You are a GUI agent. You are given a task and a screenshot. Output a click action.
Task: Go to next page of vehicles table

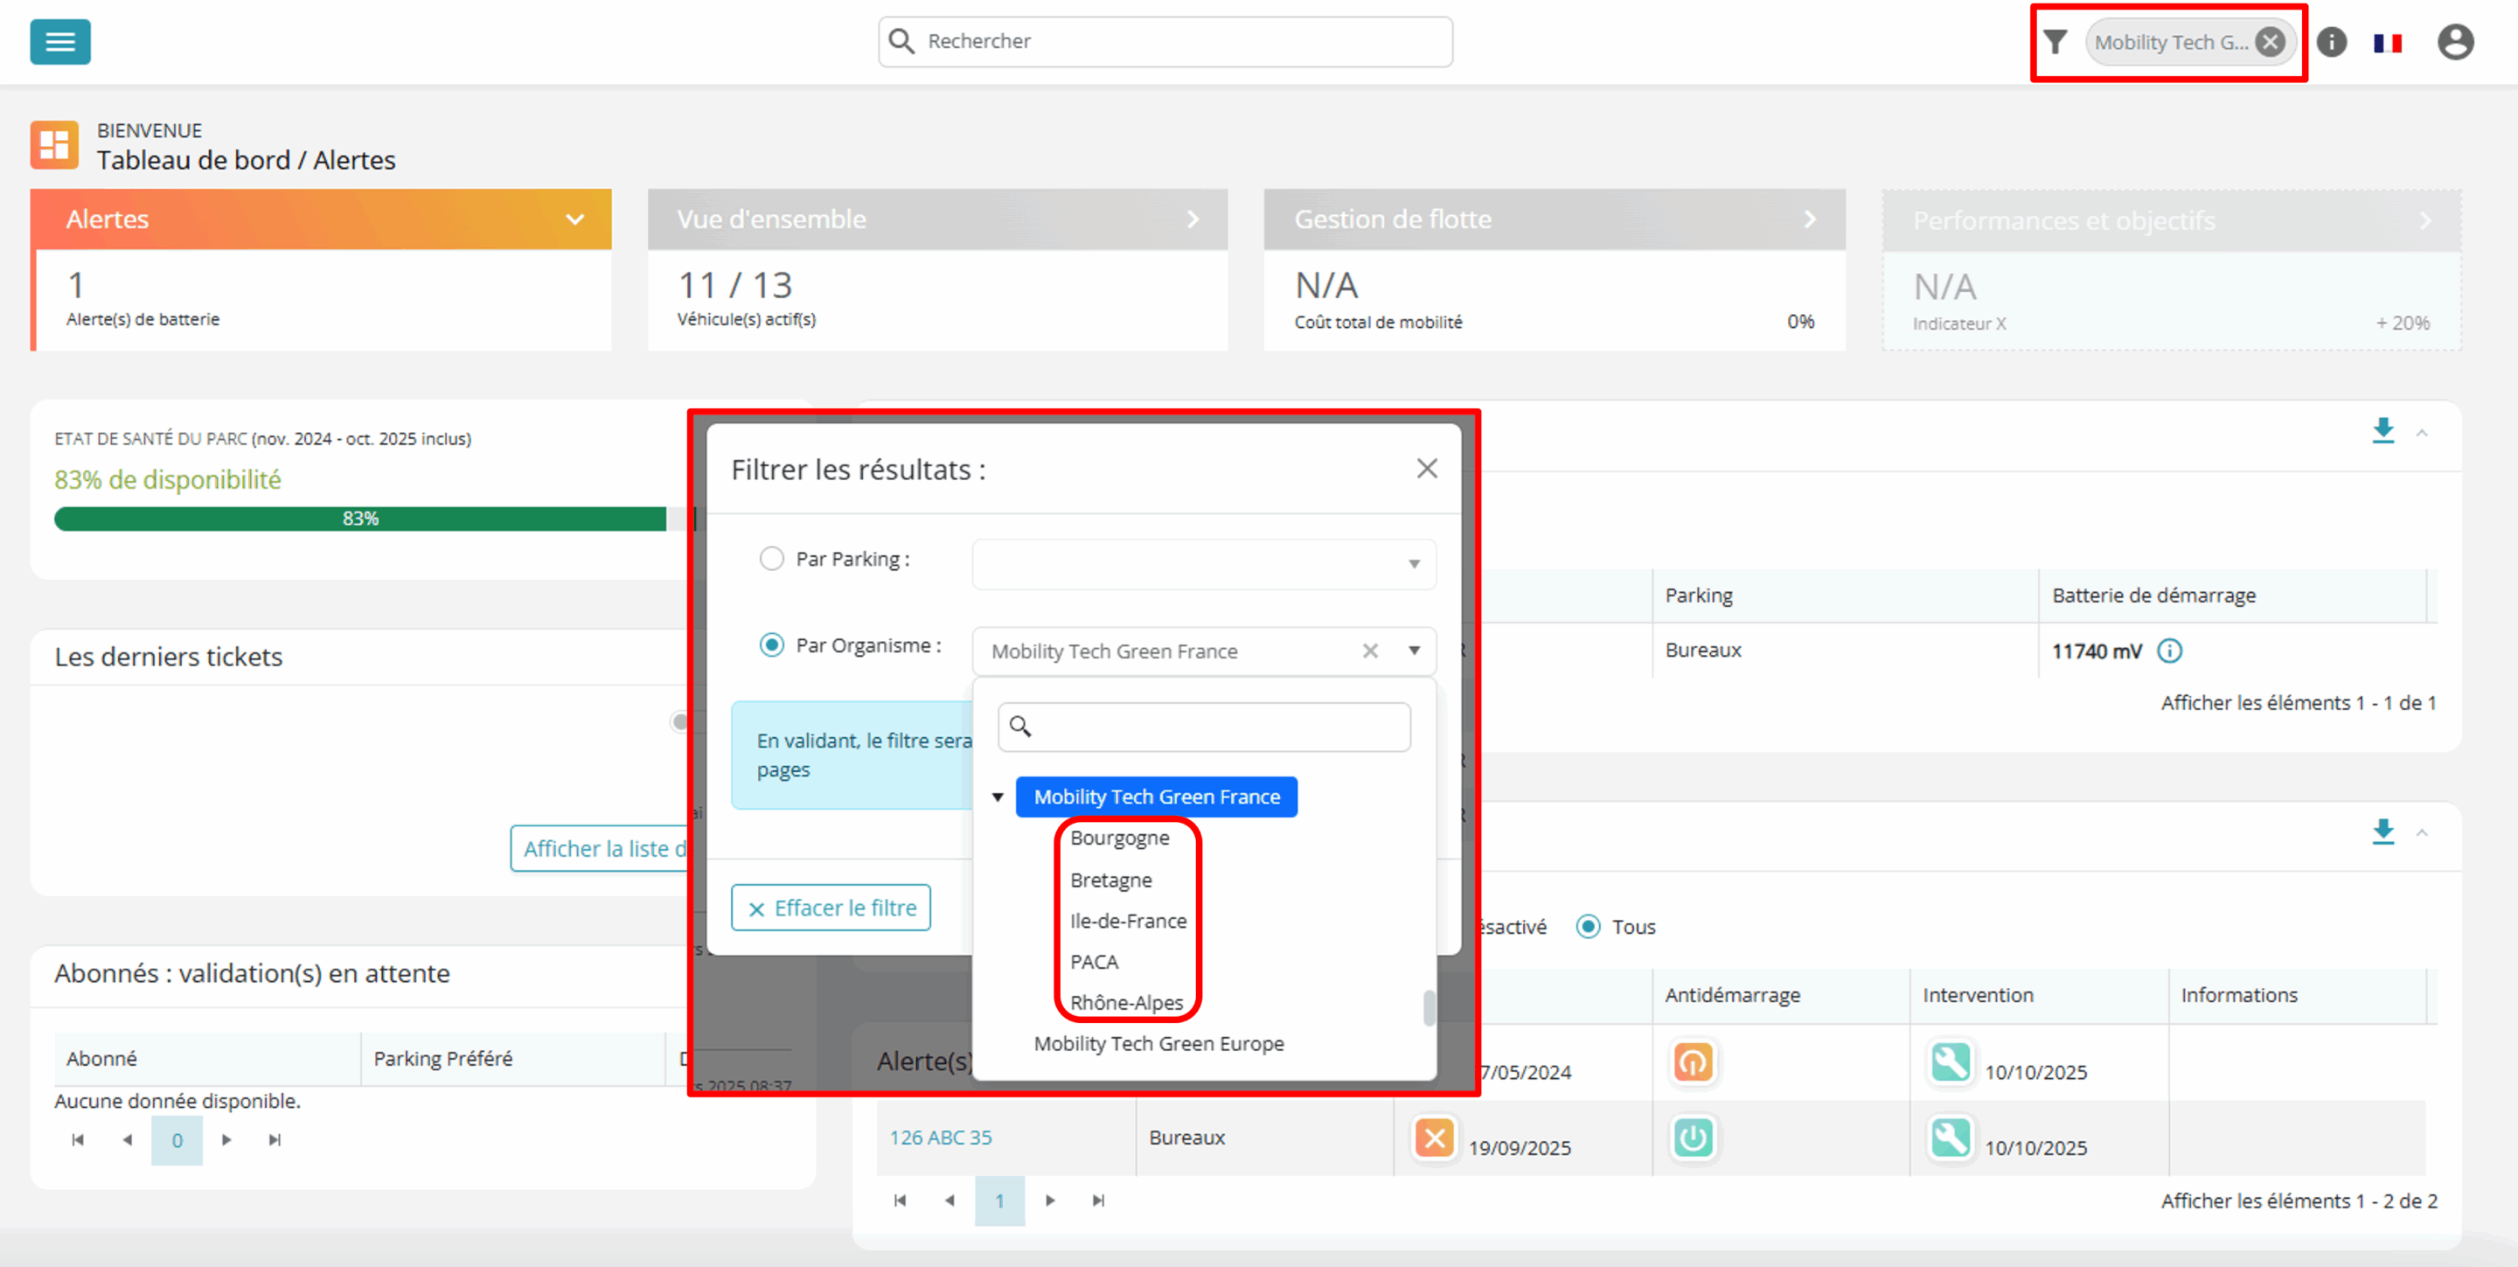coord(1050,1201)
